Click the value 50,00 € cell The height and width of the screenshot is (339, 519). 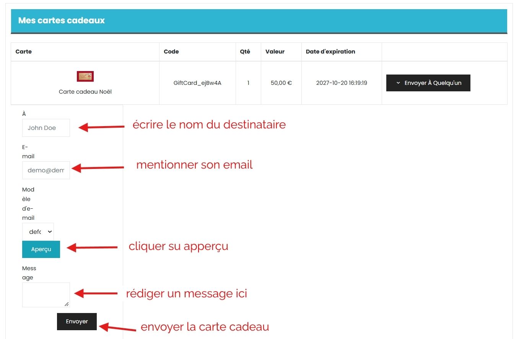(x=281, y=83)
